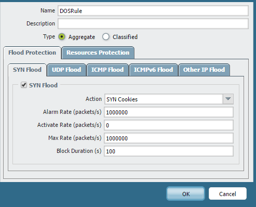
Task: Dismiss the dialog with Cancel
Action: [227, 193]
